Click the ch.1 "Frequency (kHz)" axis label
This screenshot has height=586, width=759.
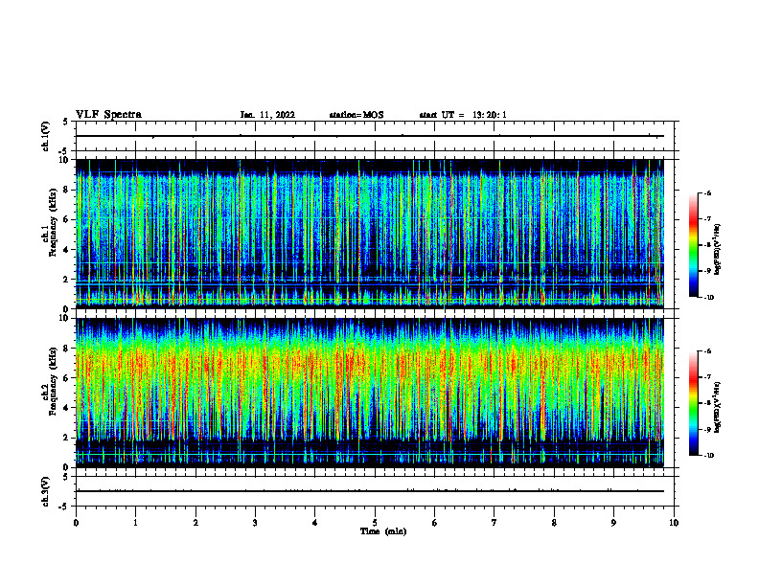click(53, 223)
